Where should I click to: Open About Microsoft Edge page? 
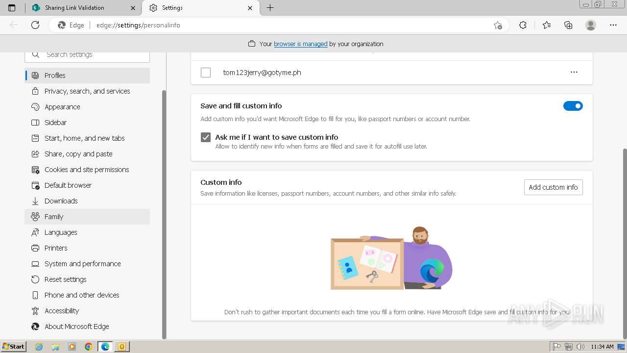click(87, 327)
